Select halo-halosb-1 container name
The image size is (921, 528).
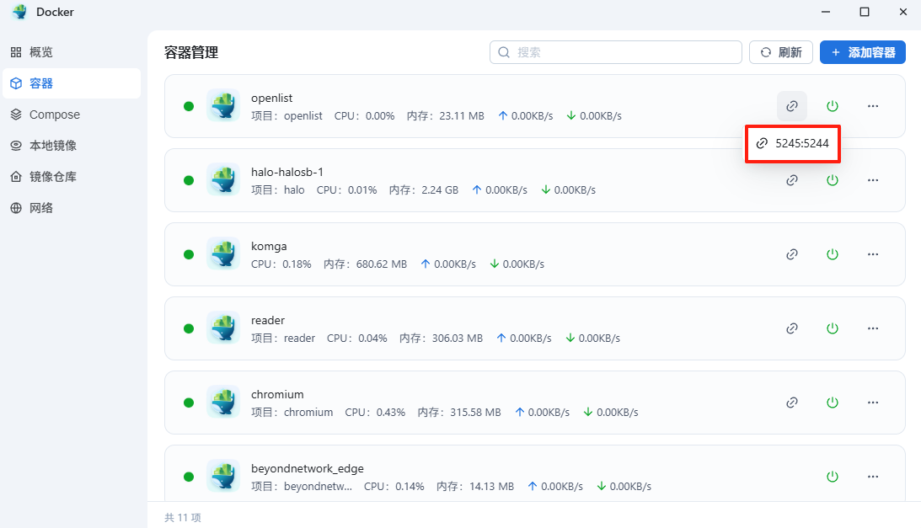[x=287, y=172]
